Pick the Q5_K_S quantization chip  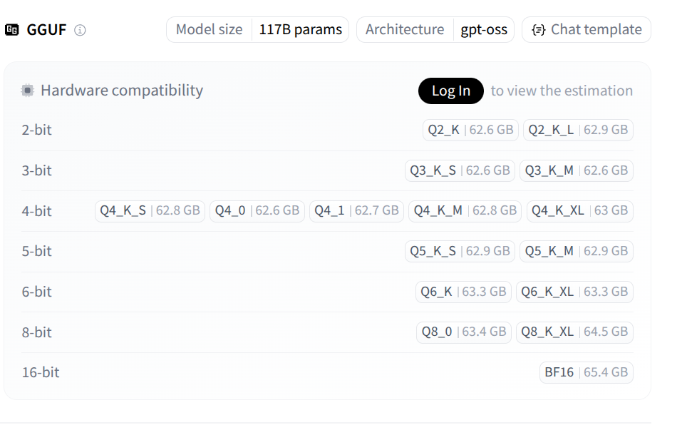click(460, 251)
